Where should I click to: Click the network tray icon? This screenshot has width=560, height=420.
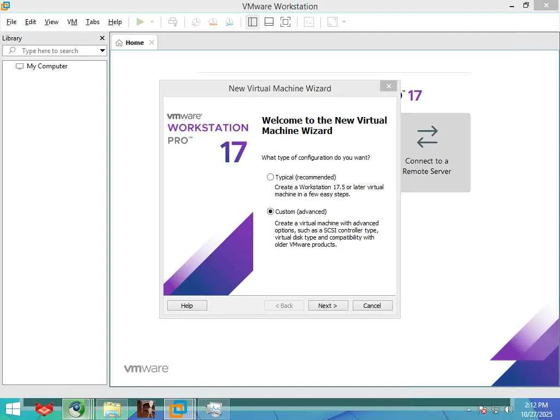495,410
